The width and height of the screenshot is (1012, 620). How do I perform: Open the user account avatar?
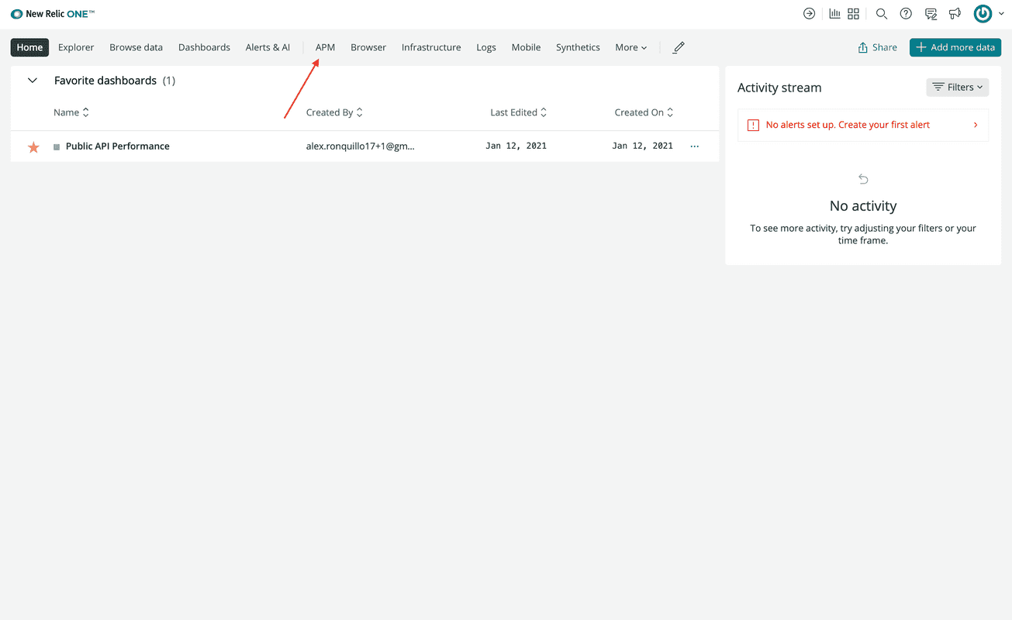click(x=983, y=13)
